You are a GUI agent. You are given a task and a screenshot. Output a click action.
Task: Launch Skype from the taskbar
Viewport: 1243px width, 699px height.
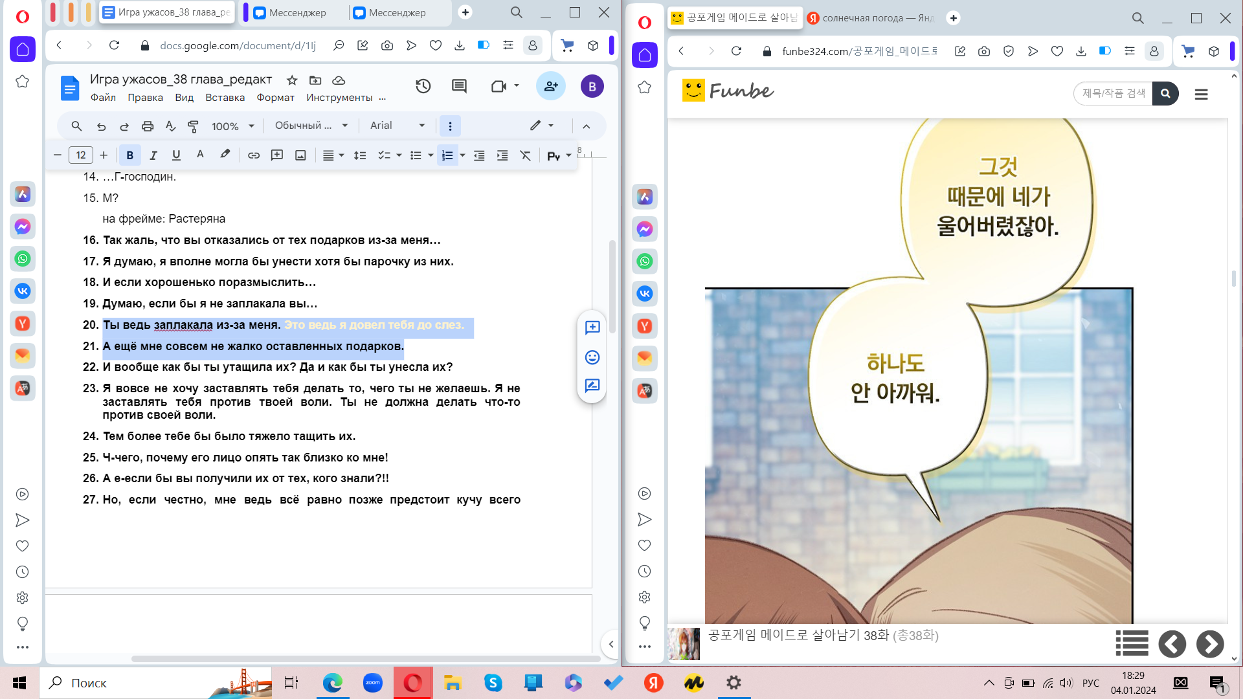[x=493, y=683]
